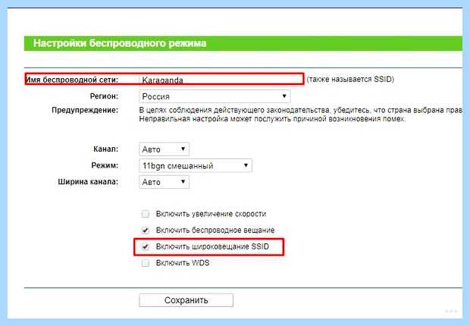Click the Предупреждение label
The width and height of the screenshot is (470, 326).
[85, 110]
